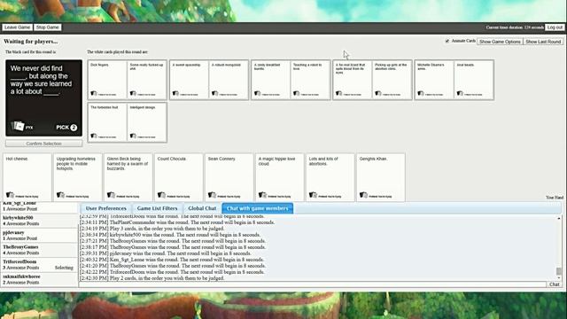
Task: Switch to the User Preferences tab
Action: click(106, 208)
